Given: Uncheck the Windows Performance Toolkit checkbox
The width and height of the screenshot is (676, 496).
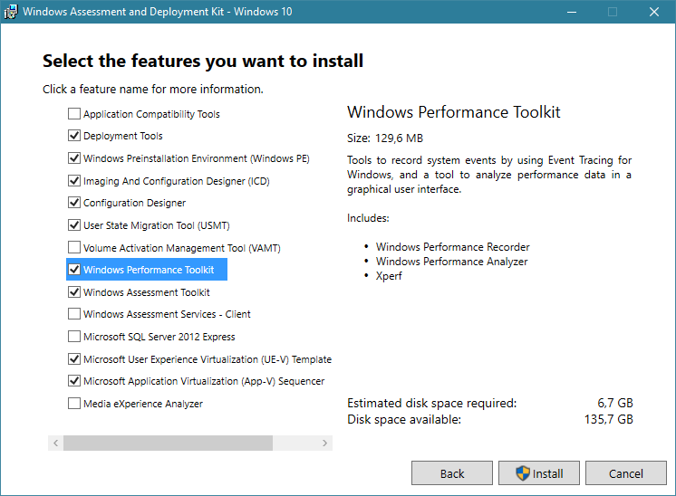Looking at the screenshot, I should tap(74, 270).
